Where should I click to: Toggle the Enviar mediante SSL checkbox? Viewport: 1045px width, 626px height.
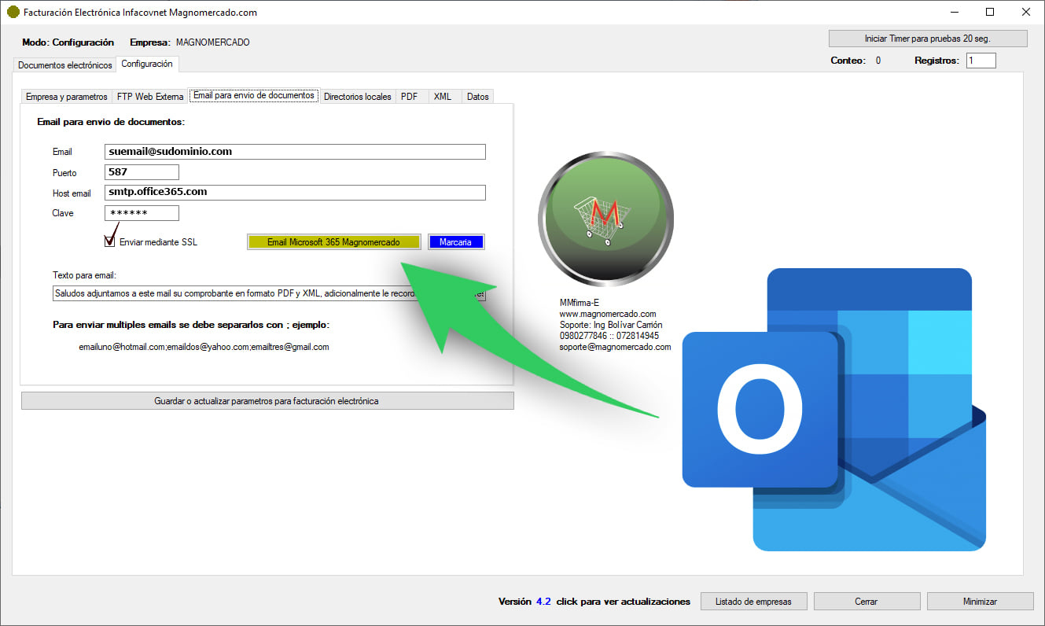pos(110,241)
